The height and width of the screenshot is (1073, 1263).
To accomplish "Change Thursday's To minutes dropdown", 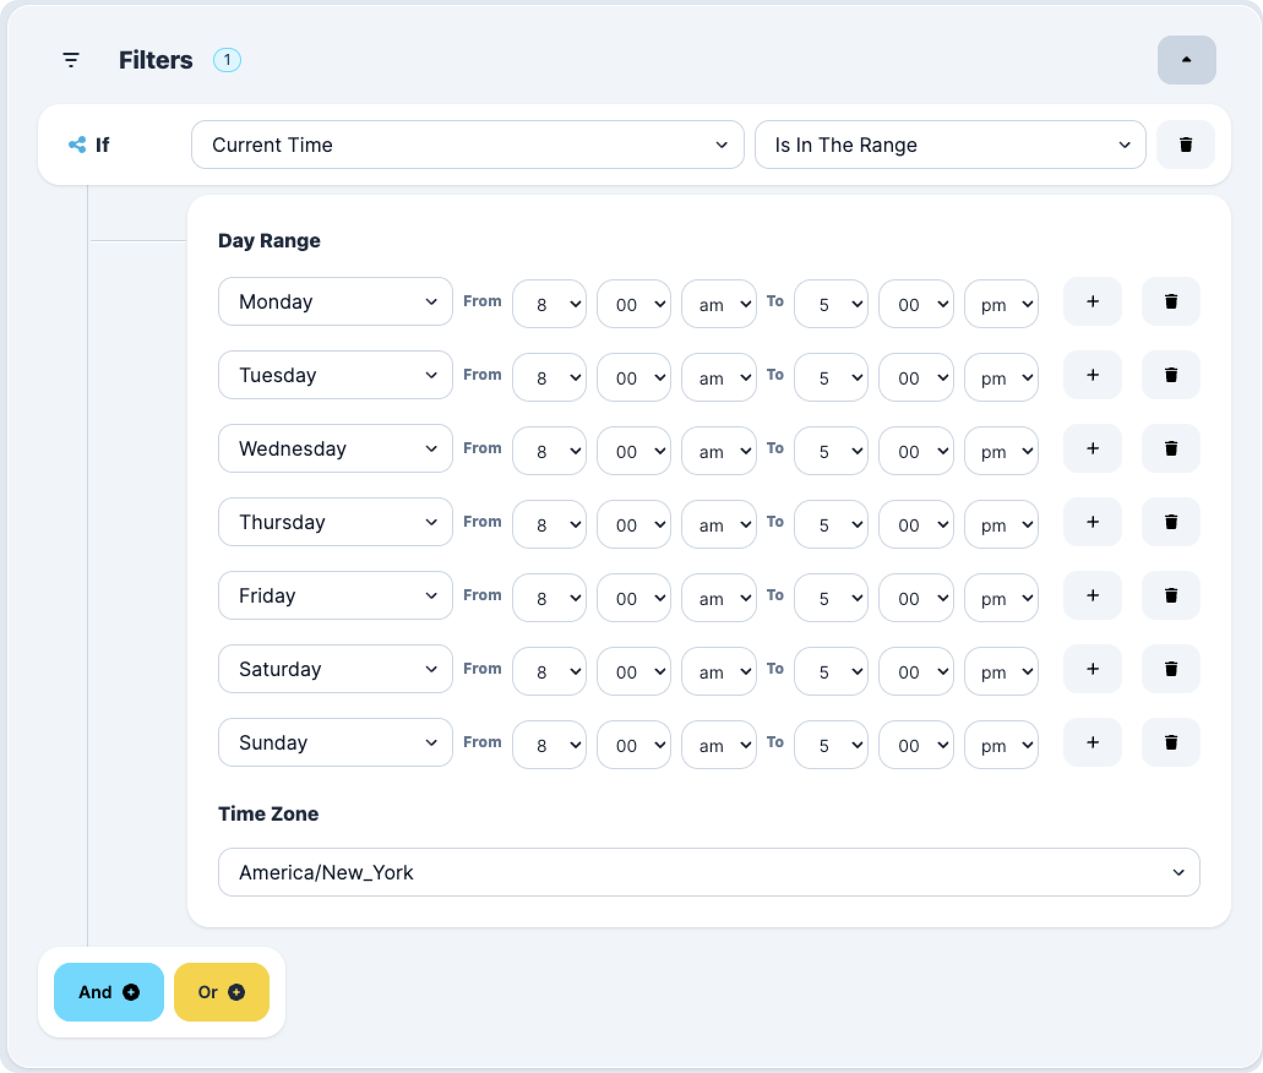I will 916,524.
